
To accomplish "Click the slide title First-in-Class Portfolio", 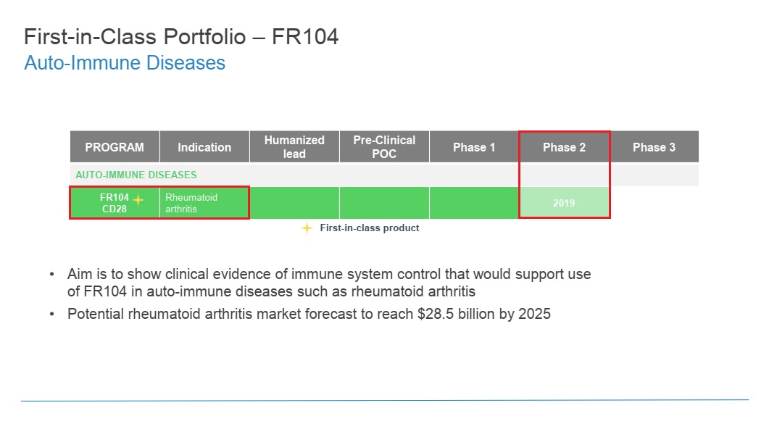I will 181,37.
